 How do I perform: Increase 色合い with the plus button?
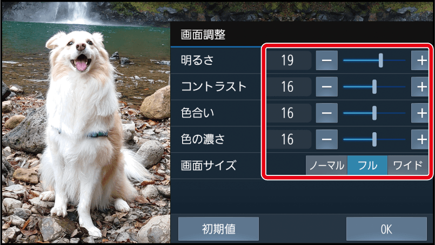pyautogui.click(x=420, y=113)
